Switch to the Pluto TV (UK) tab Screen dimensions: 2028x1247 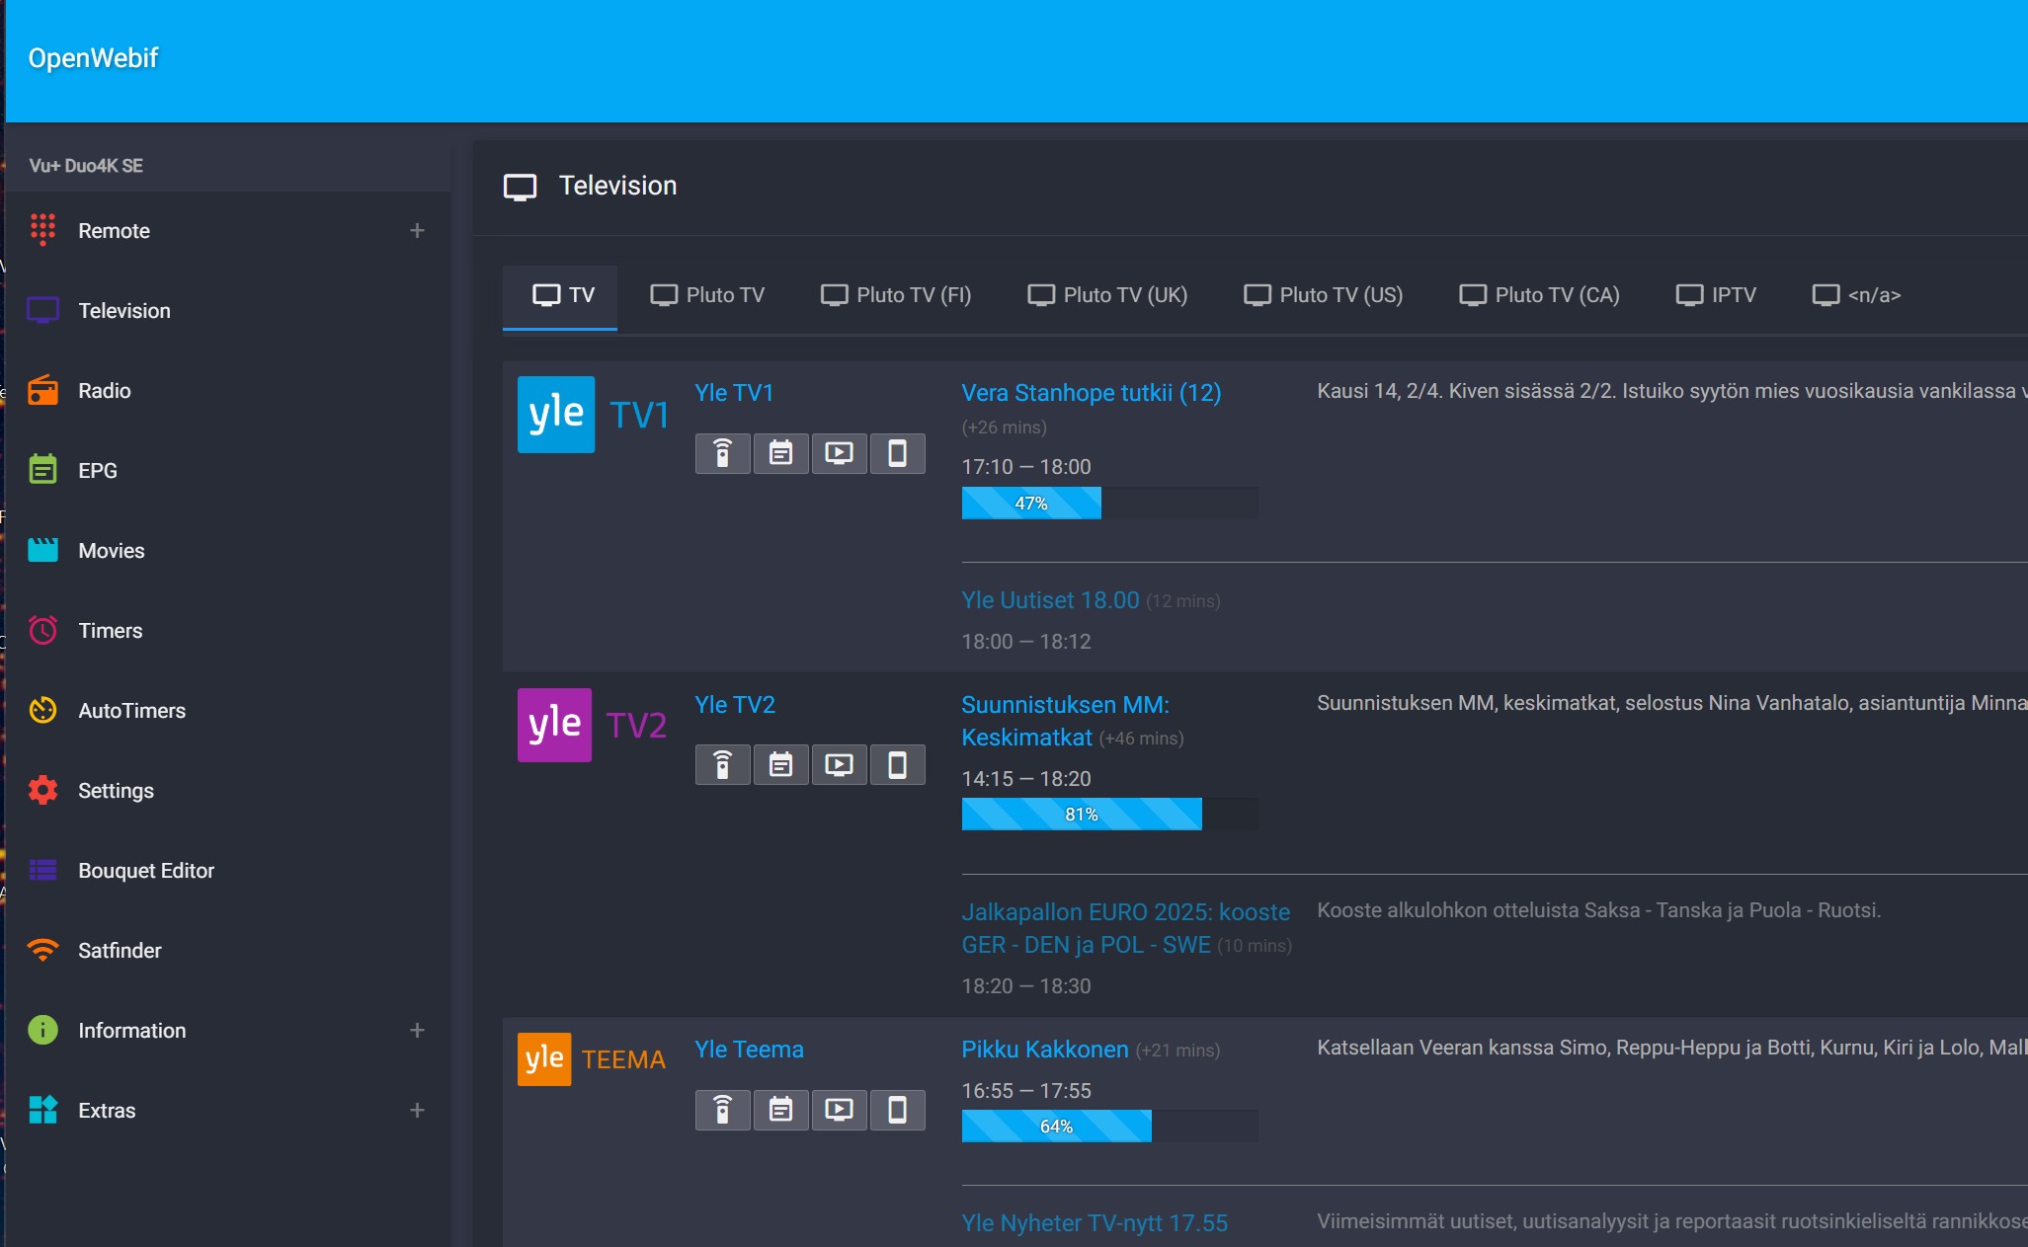1107,295
